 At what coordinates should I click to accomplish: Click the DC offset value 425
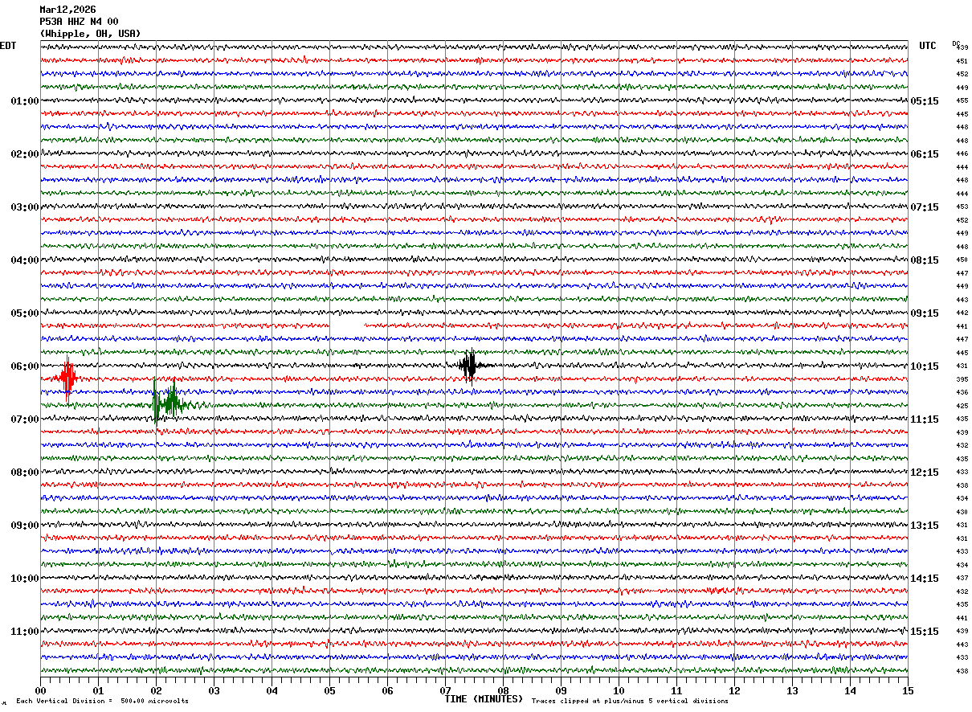(x=962, y=406)
